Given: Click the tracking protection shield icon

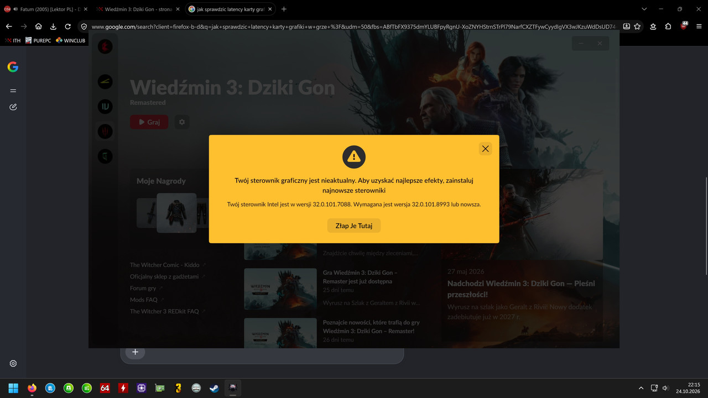Looking at the screenshot, I should click(84, 26).
